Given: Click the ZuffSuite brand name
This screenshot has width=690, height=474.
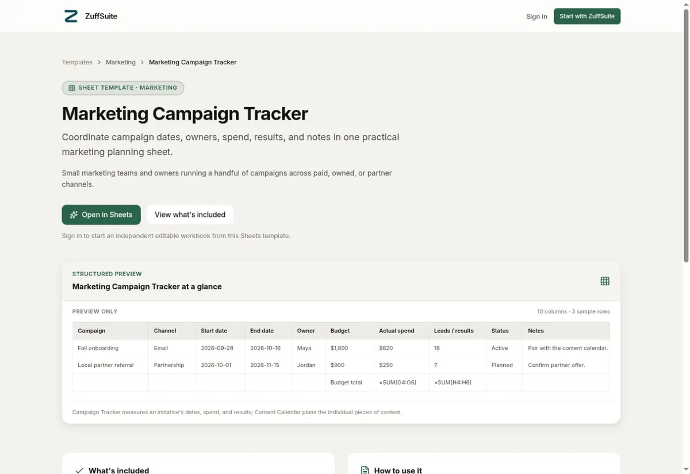Looking at the screenshot, I should 101,16.
